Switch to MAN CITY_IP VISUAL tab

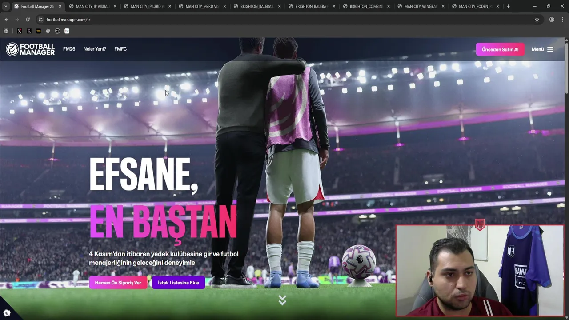(x=92, y=6)
